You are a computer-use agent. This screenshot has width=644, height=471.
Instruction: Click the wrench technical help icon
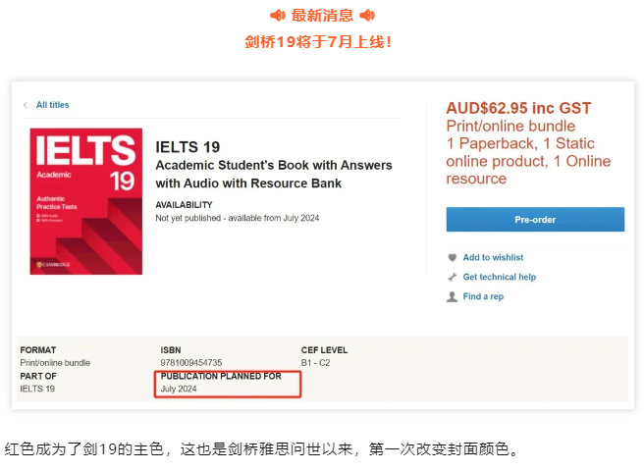[453, 277]
